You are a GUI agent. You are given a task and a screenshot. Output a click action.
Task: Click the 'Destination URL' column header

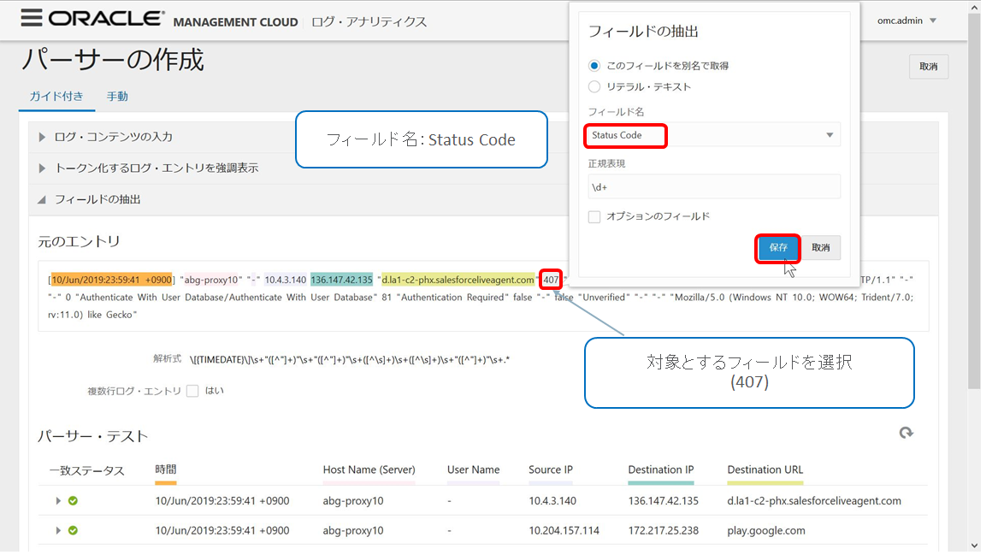tap(765, 469)
